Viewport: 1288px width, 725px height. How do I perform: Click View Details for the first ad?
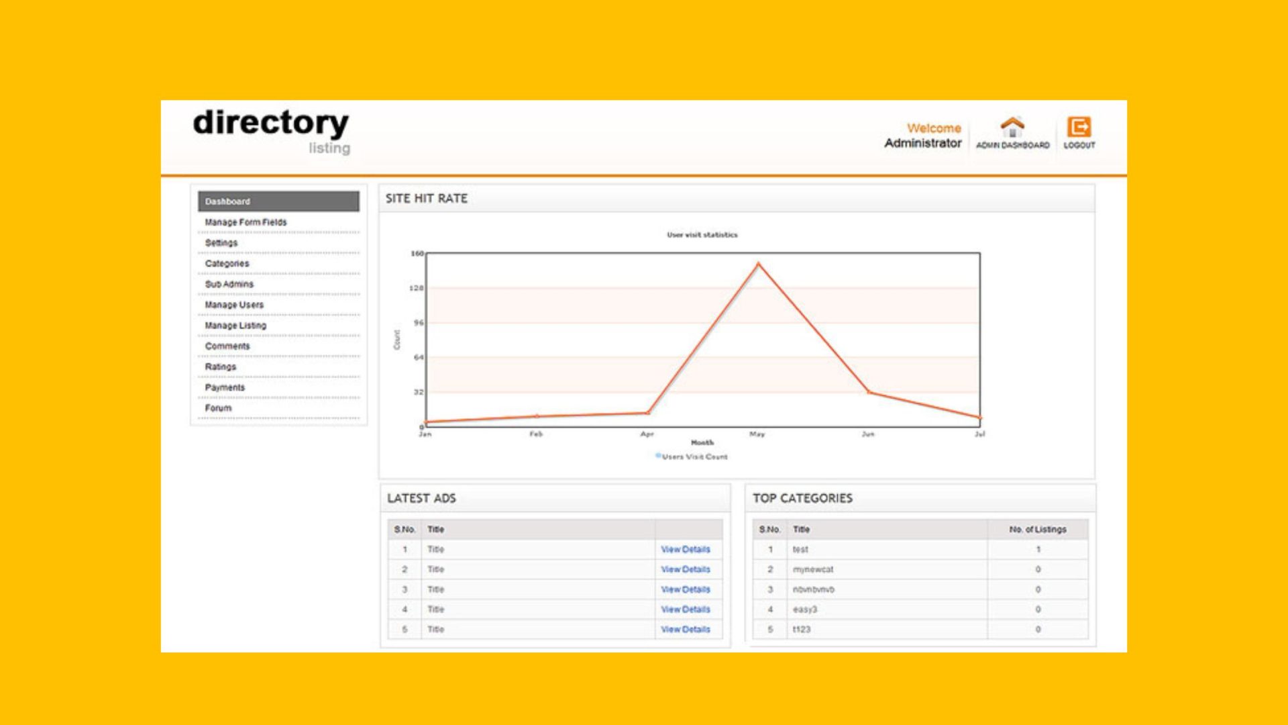tap(686, 549)
